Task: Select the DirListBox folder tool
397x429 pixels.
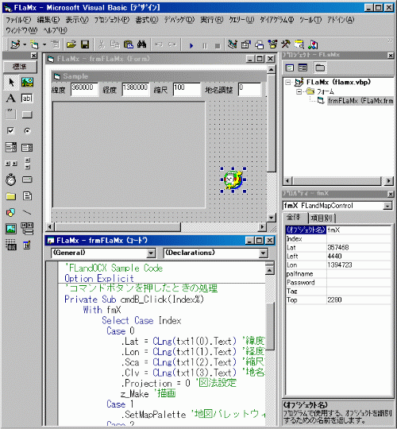Action: tap(11, 196)
